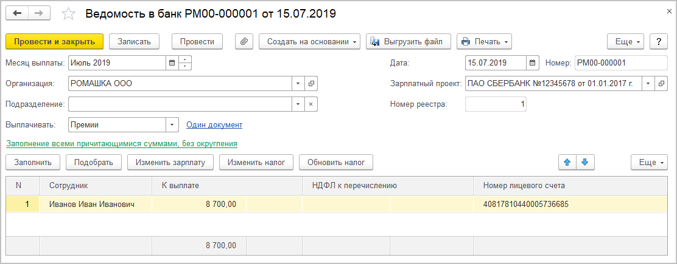This screenshot has height=264, width=677.
Task: Click the Номер реестра input field
Action: coord(496,104)
